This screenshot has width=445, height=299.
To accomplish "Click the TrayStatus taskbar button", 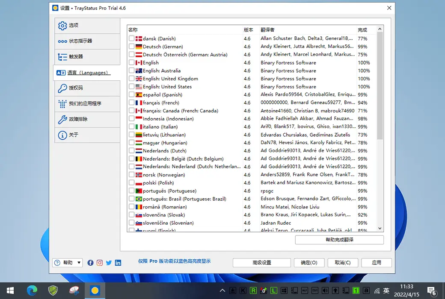I will point(95,290).
